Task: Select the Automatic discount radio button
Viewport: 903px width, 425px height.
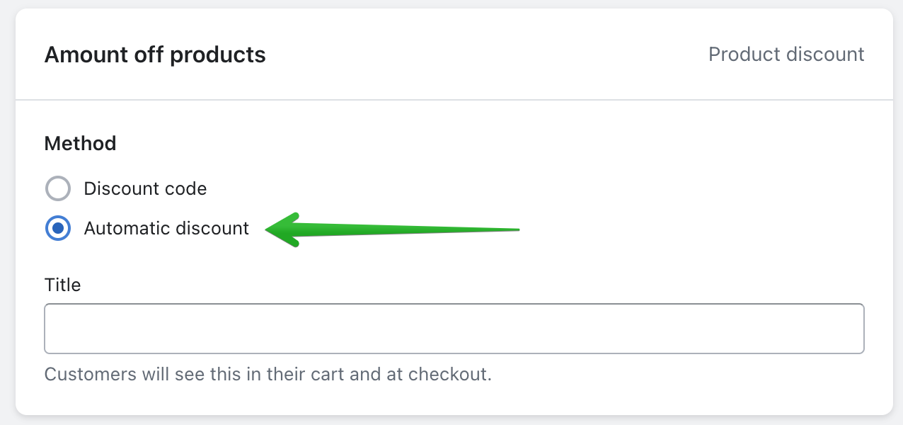Action: pyautogui.click(x=58, y=228)
